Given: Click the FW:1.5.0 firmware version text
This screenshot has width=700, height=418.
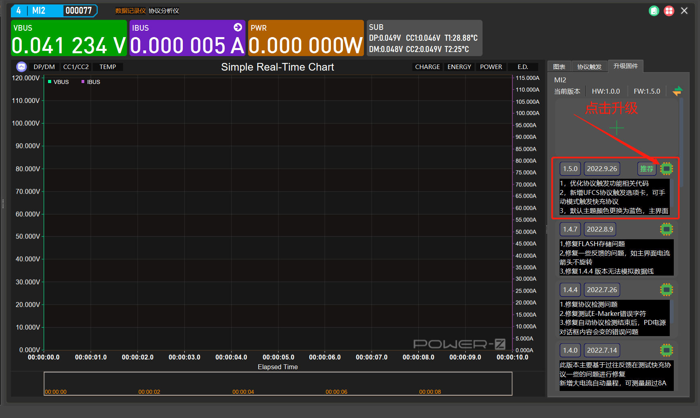Looking at the screenshot, I should 647,91.
